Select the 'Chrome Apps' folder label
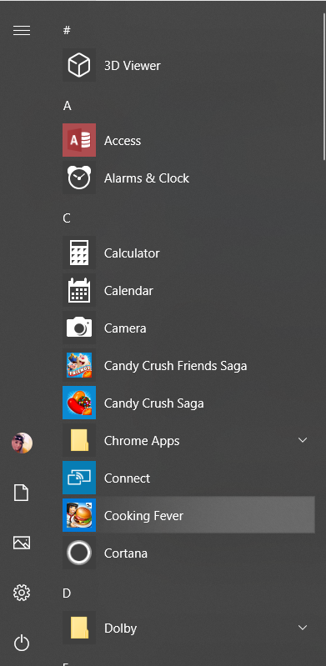 tap(142, 441)
